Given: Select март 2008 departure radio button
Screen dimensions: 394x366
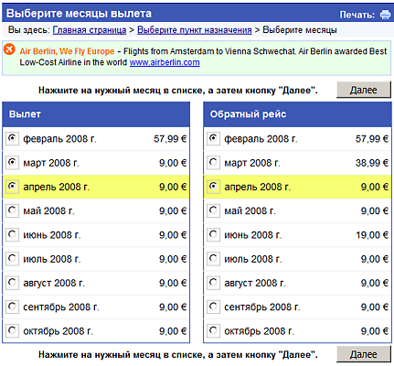Looking at the screenshot, I should pyautogui.click(x=12, y=163).
